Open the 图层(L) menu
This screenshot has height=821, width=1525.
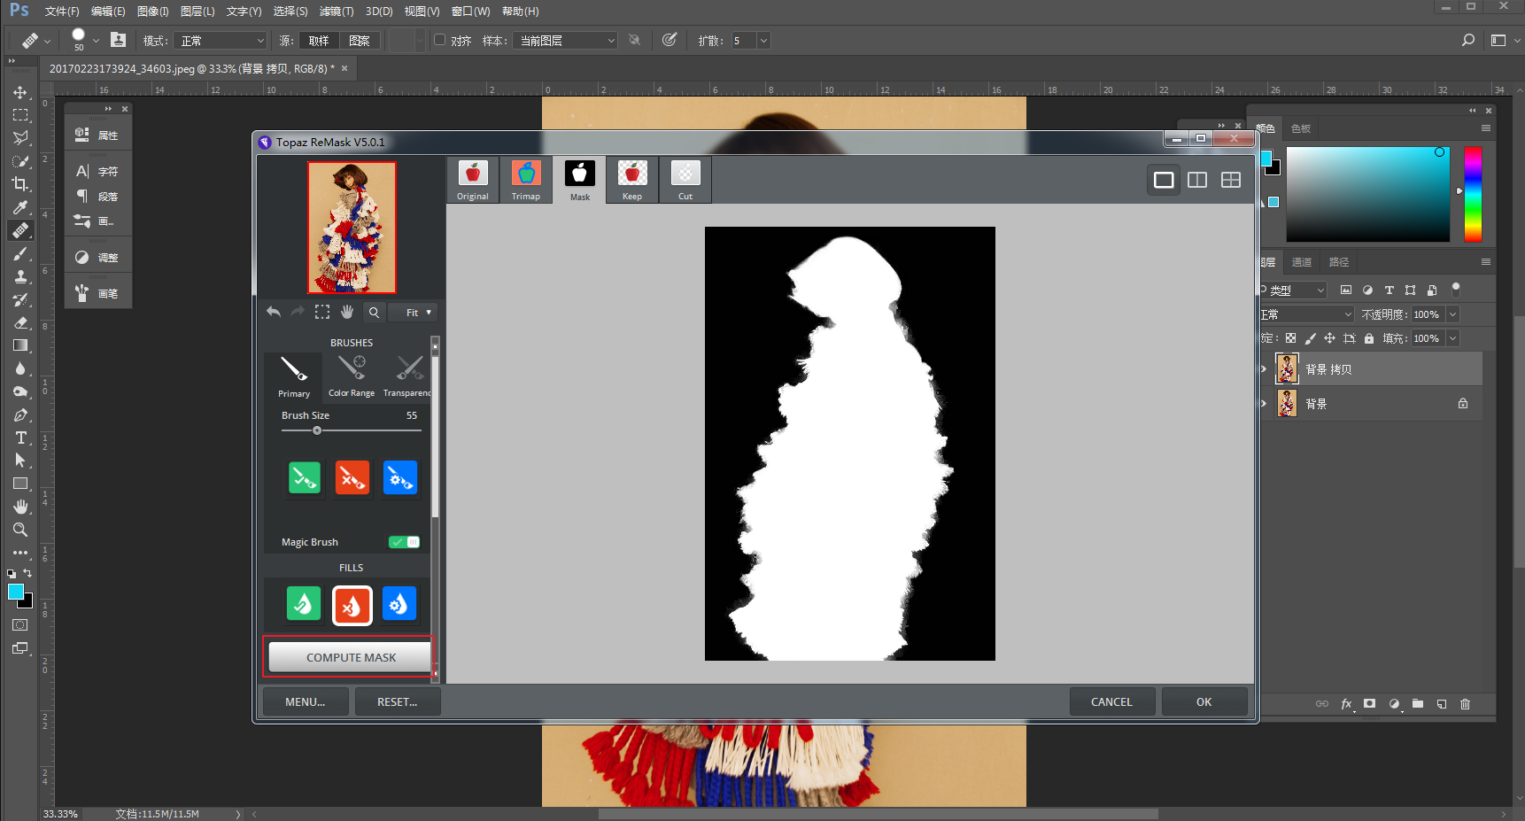click(197, 12)
